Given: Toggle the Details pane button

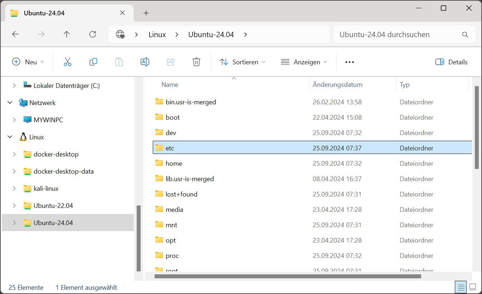Looking at the screenshot, I should [452, 62].
